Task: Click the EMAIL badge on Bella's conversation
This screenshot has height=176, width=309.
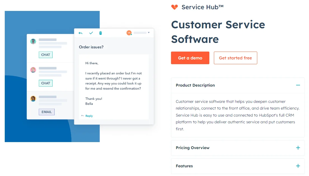Action: pos(46,112)
